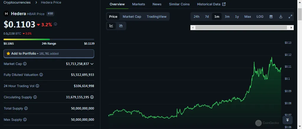The image size is (302, 129).
Task: Set chart range to 3m
Action: click(227, 17)
